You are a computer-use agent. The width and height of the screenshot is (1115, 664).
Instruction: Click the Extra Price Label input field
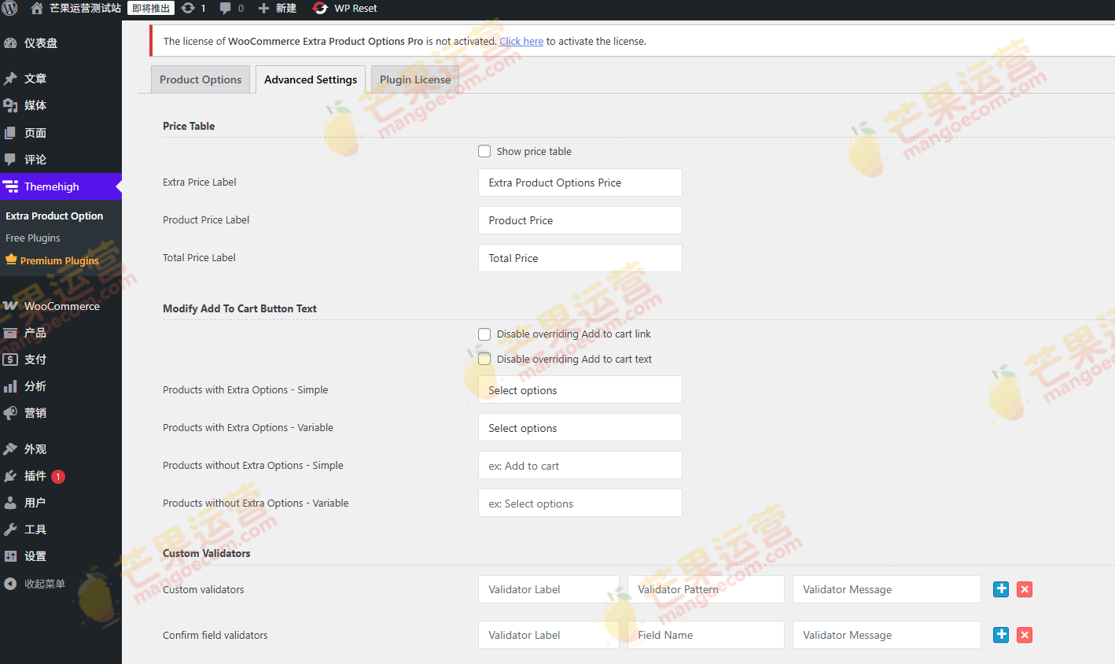pyautogui.click(x=580, y=182)
